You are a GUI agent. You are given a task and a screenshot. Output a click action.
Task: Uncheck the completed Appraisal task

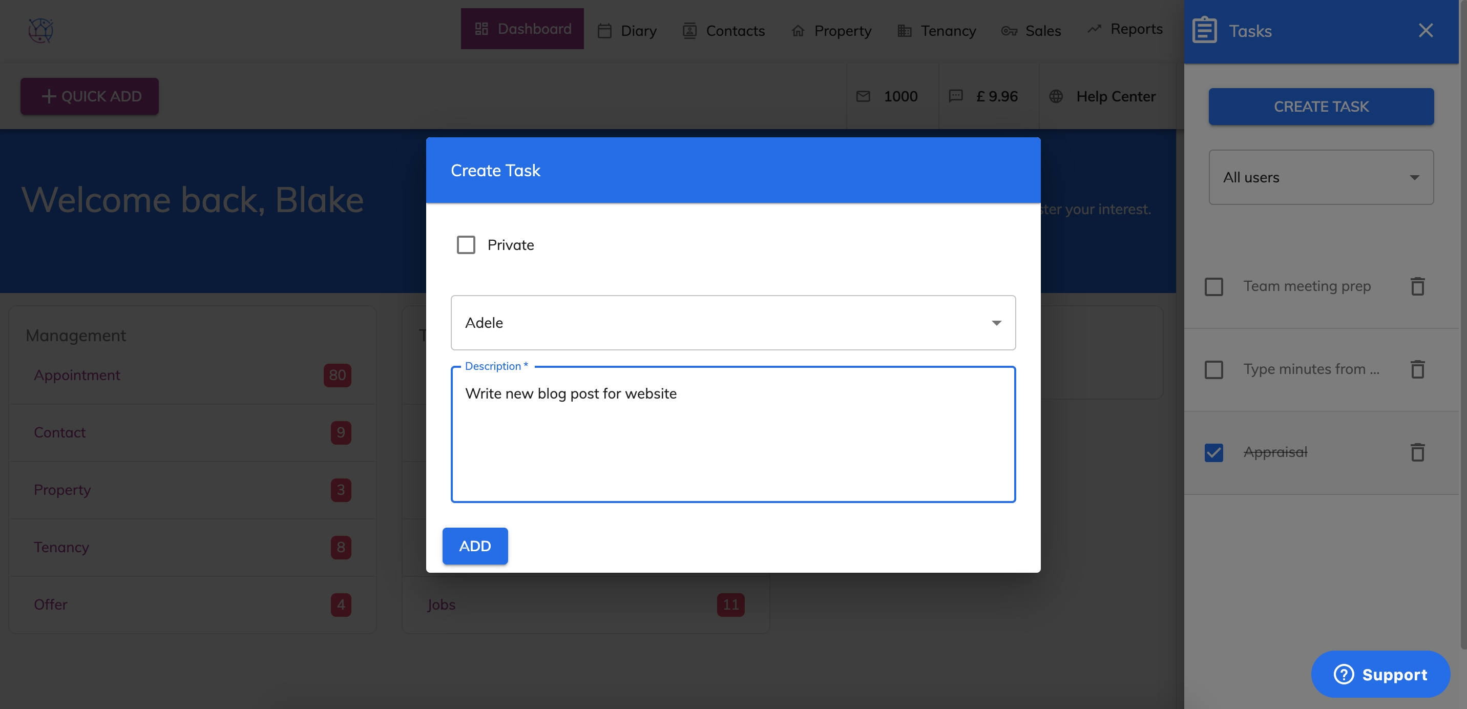pos(1213,452)
